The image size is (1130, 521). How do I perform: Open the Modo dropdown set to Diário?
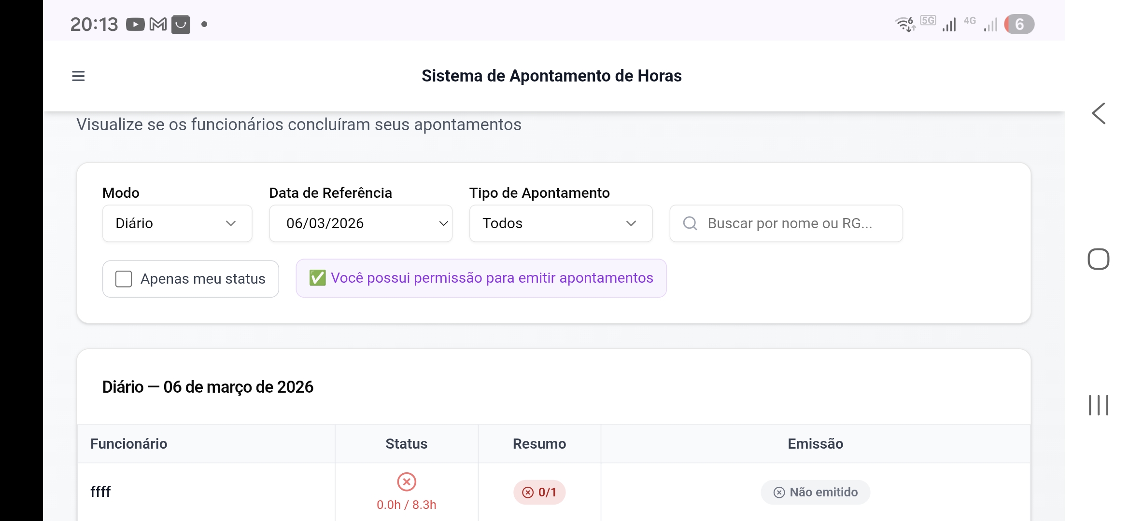(x=177, y=223)
